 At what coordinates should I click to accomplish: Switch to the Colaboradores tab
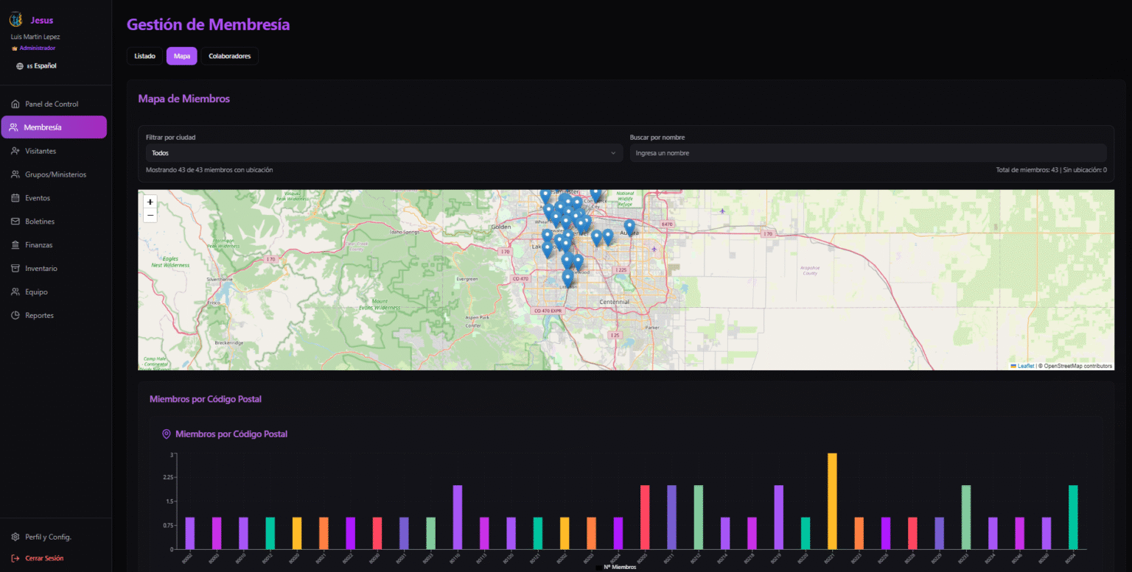click(229, 56)
